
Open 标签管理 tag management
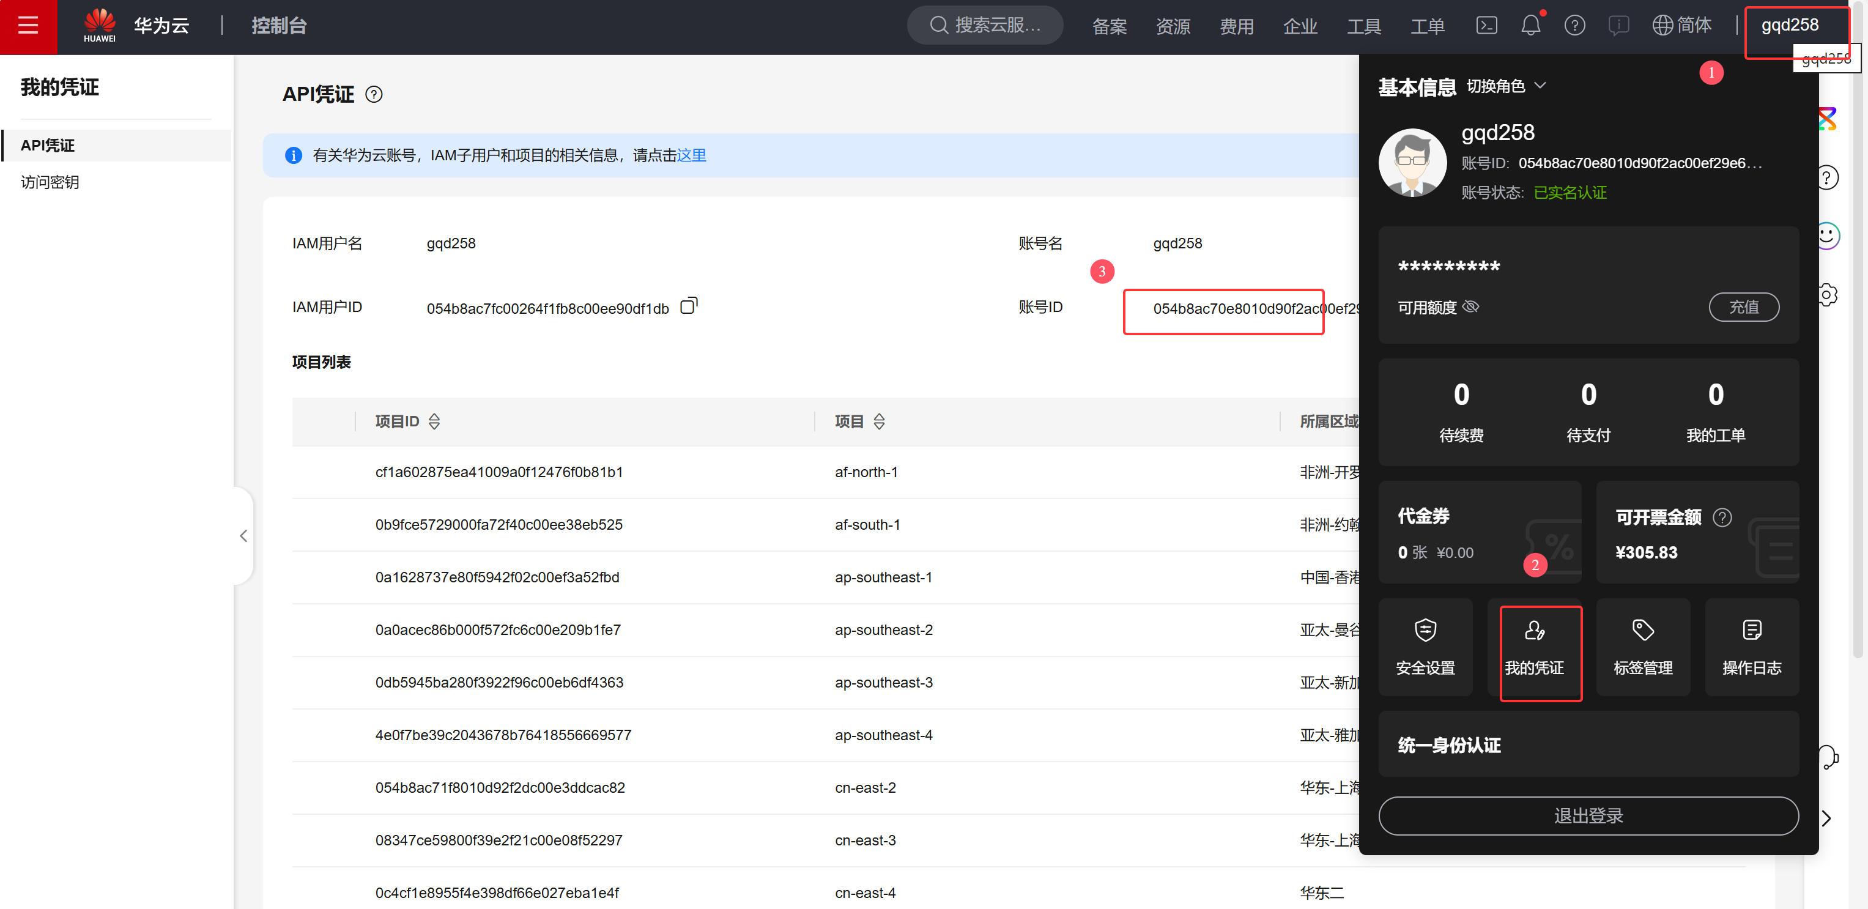pyautogui.click(x=1642, y=647)
